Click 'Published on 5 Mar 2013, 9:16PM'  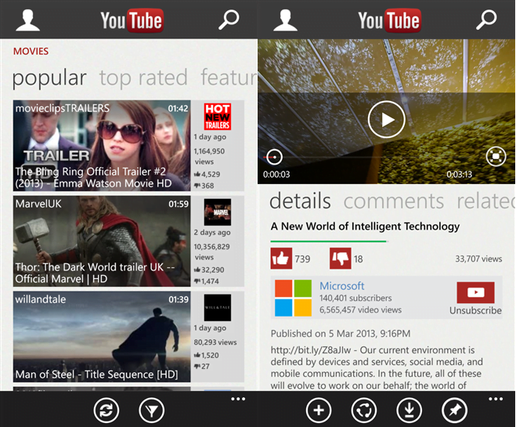[341, 334]
